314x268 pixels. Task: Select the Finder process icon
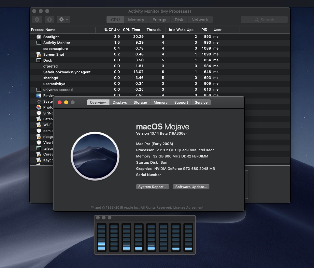[39, 96]
